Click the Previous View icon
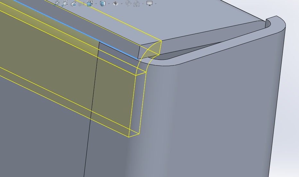The height and width of the screenshot is (177, 299). 73,4
